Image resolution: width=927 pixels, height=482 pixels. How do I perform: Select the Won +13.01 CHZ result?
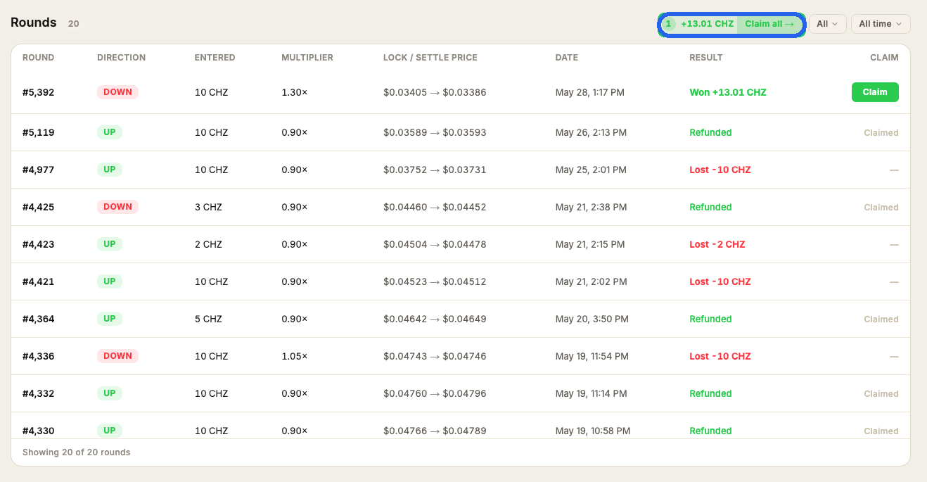tap(728, 92)
